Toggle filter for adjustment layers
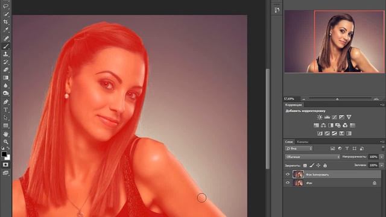Viewport: 386px width, 217px height. pos(340,148)
